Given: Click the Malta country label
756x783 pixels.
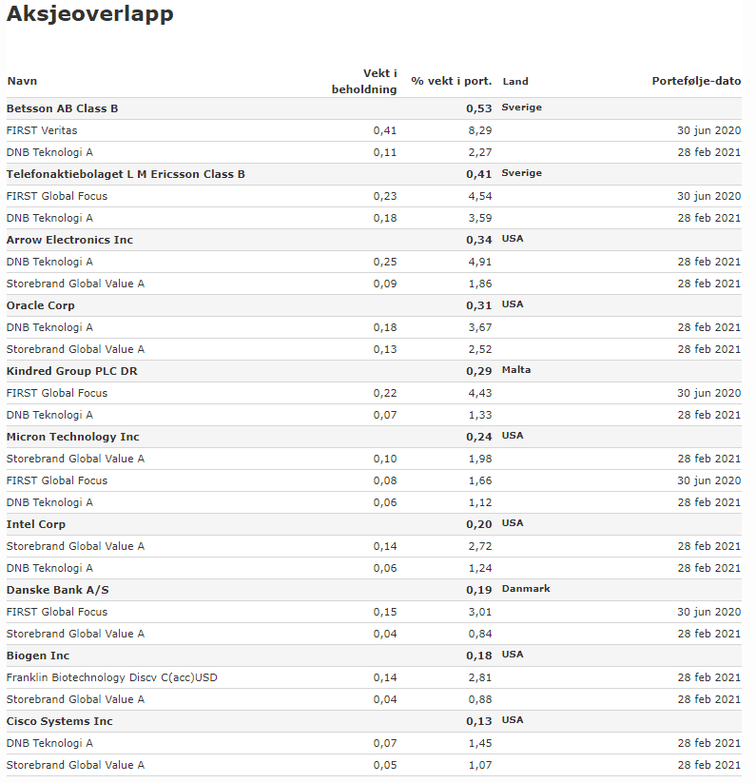Looking at the screenshot, I should 516,370.
